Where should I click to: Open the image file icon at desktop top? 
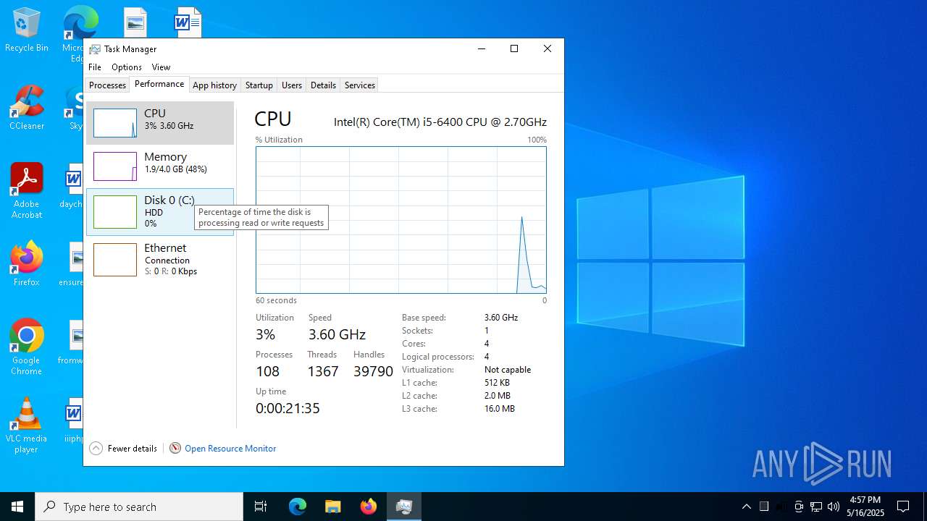(135, 22)
